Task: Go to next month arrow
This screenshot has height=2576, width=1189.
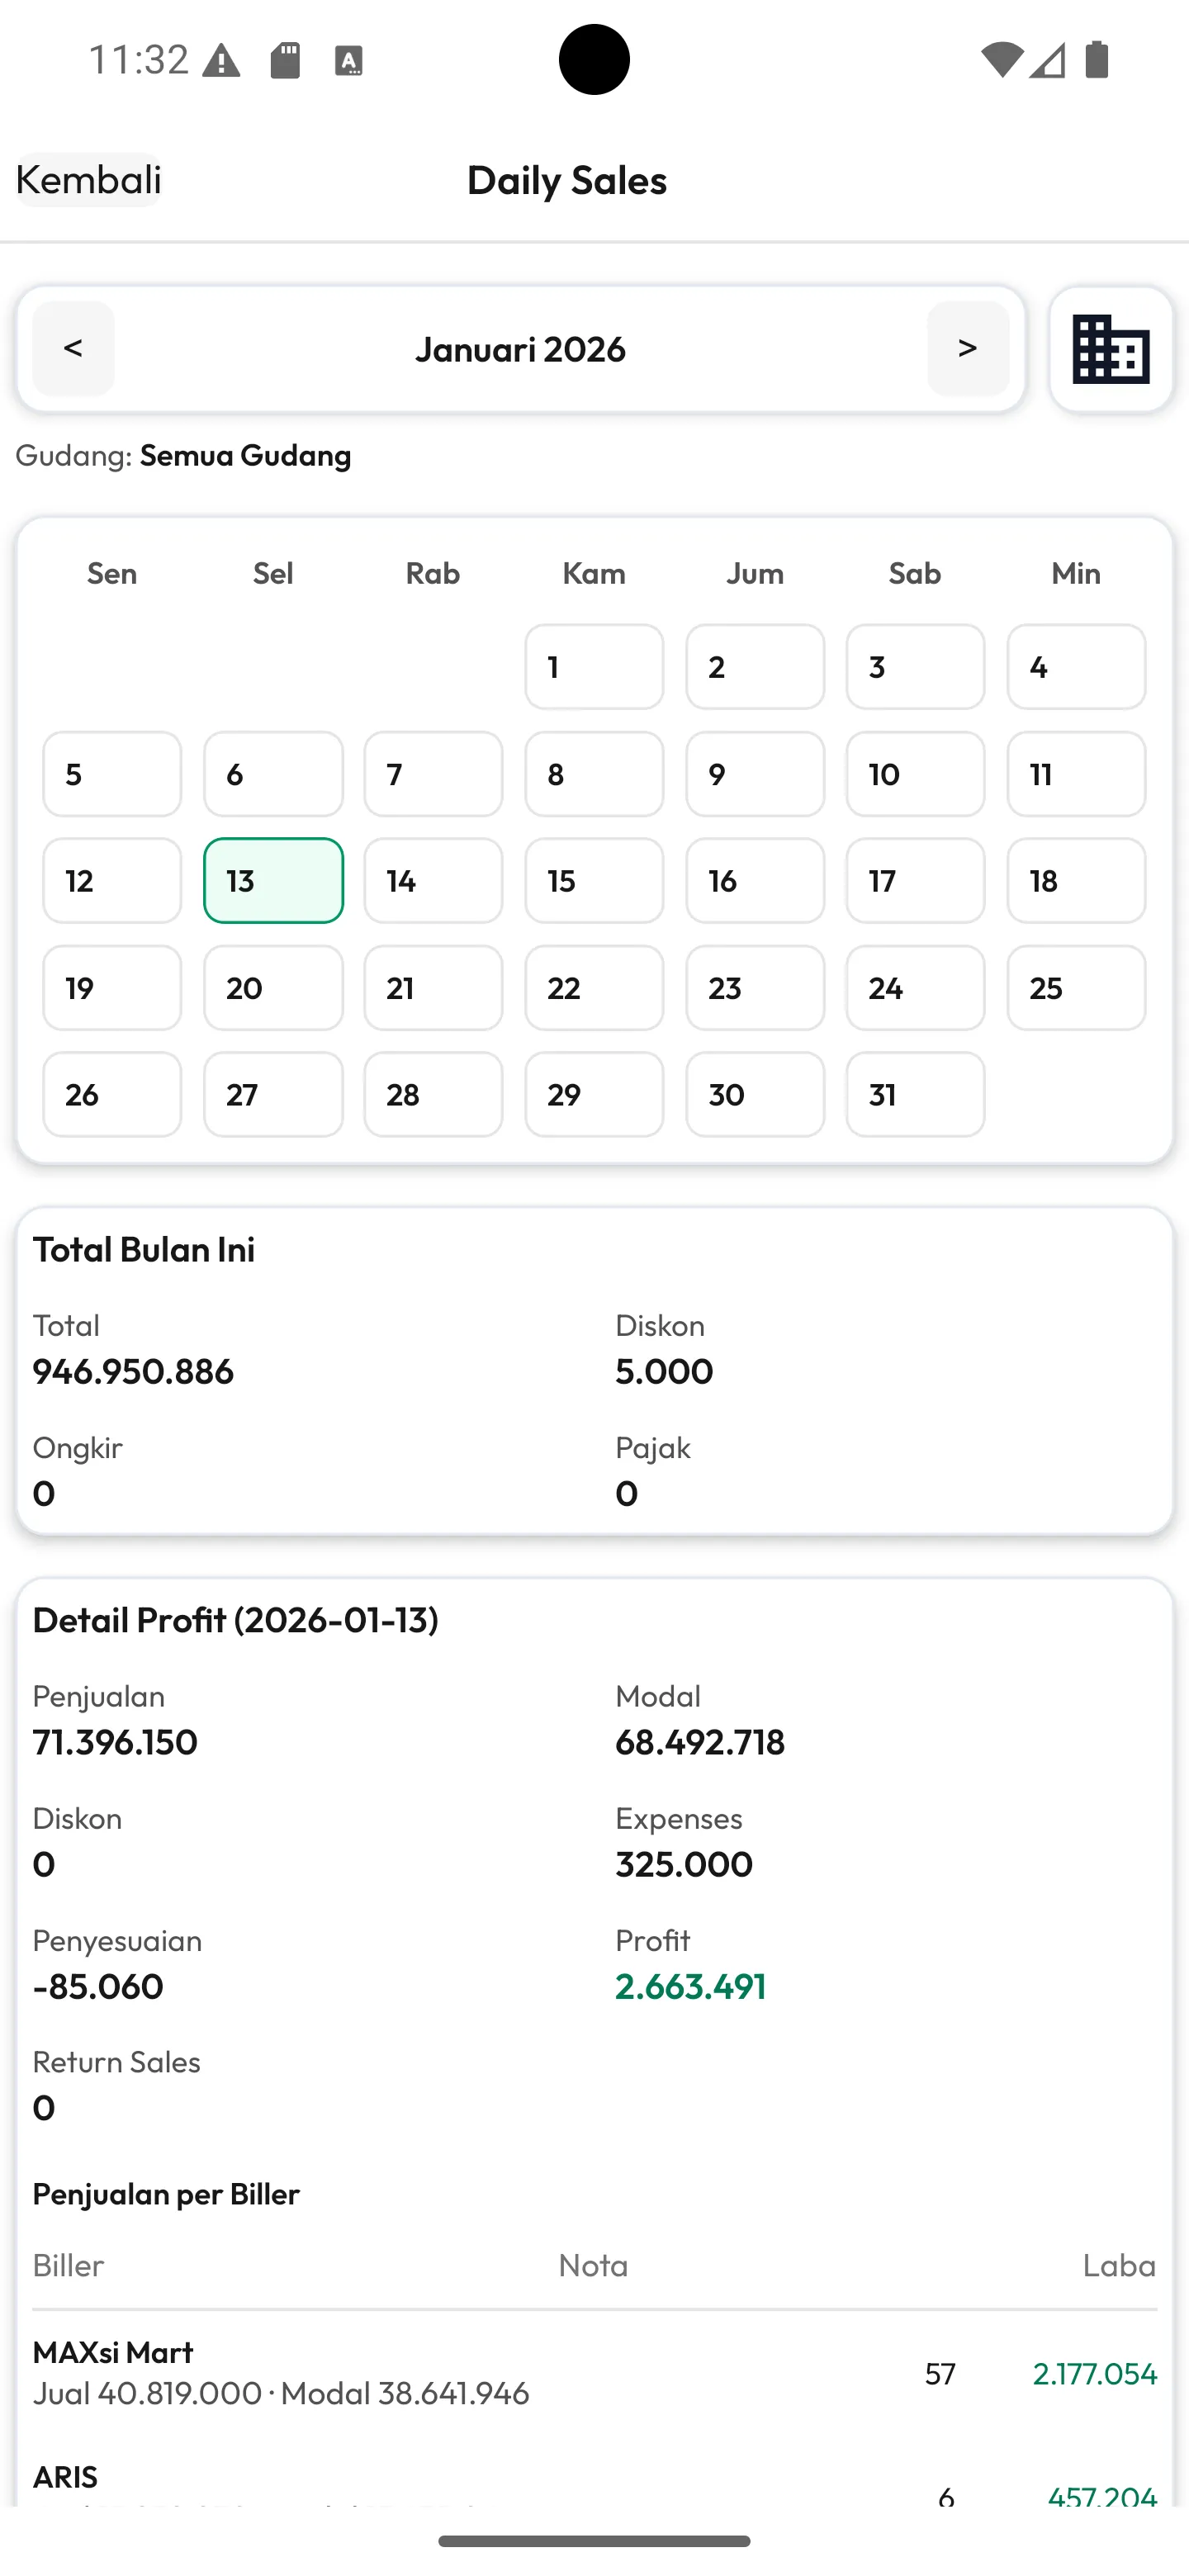Action: click(967, 348)
